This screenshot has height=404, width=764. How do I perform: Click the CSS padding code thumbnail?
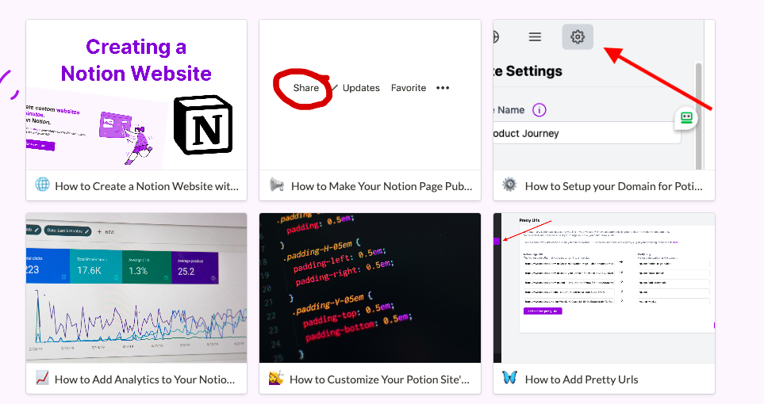click(x=370, y=288)
